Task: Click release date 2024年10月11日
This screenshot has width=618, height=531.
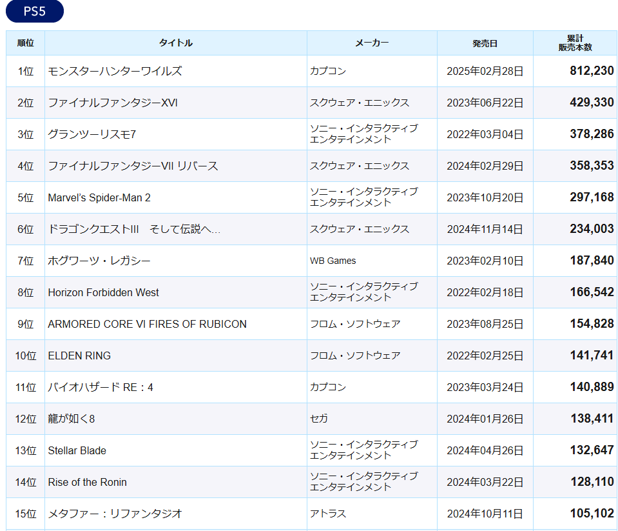Action: tap(485, 514)
